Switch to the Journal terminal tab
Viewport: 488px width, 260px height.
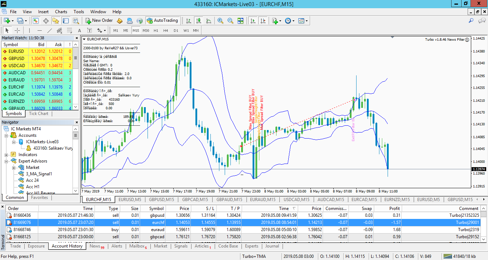272,246
